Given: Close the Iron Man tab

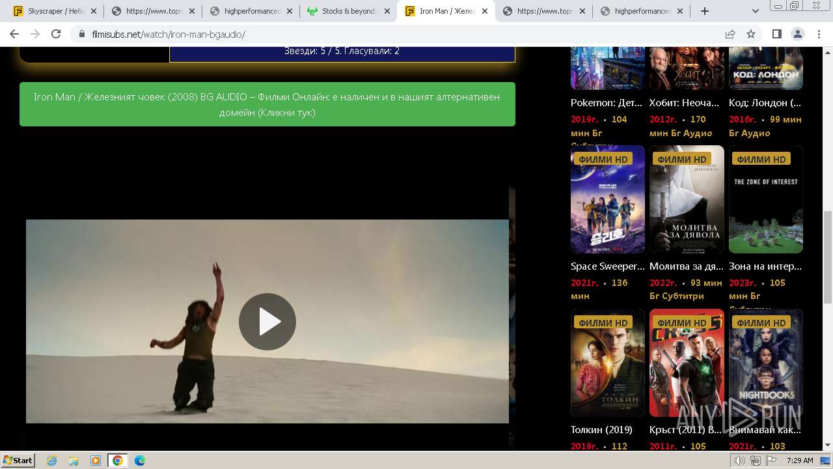Looking at the screenshot, I should (x=484, y=11).
